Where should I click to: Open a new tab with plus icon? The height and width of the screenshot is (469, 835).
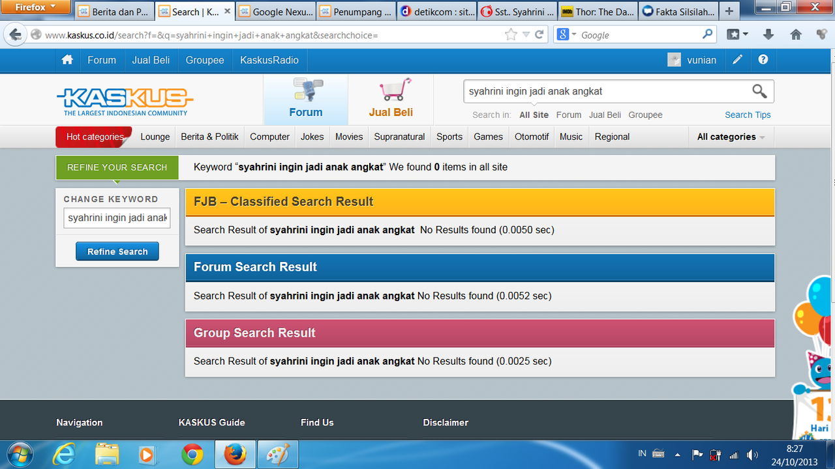point(729,11)
